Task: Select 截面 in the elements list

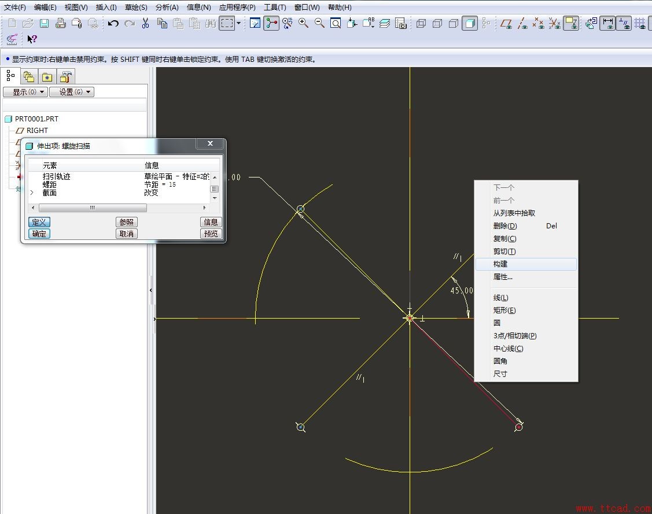Action: pos(49,193)
